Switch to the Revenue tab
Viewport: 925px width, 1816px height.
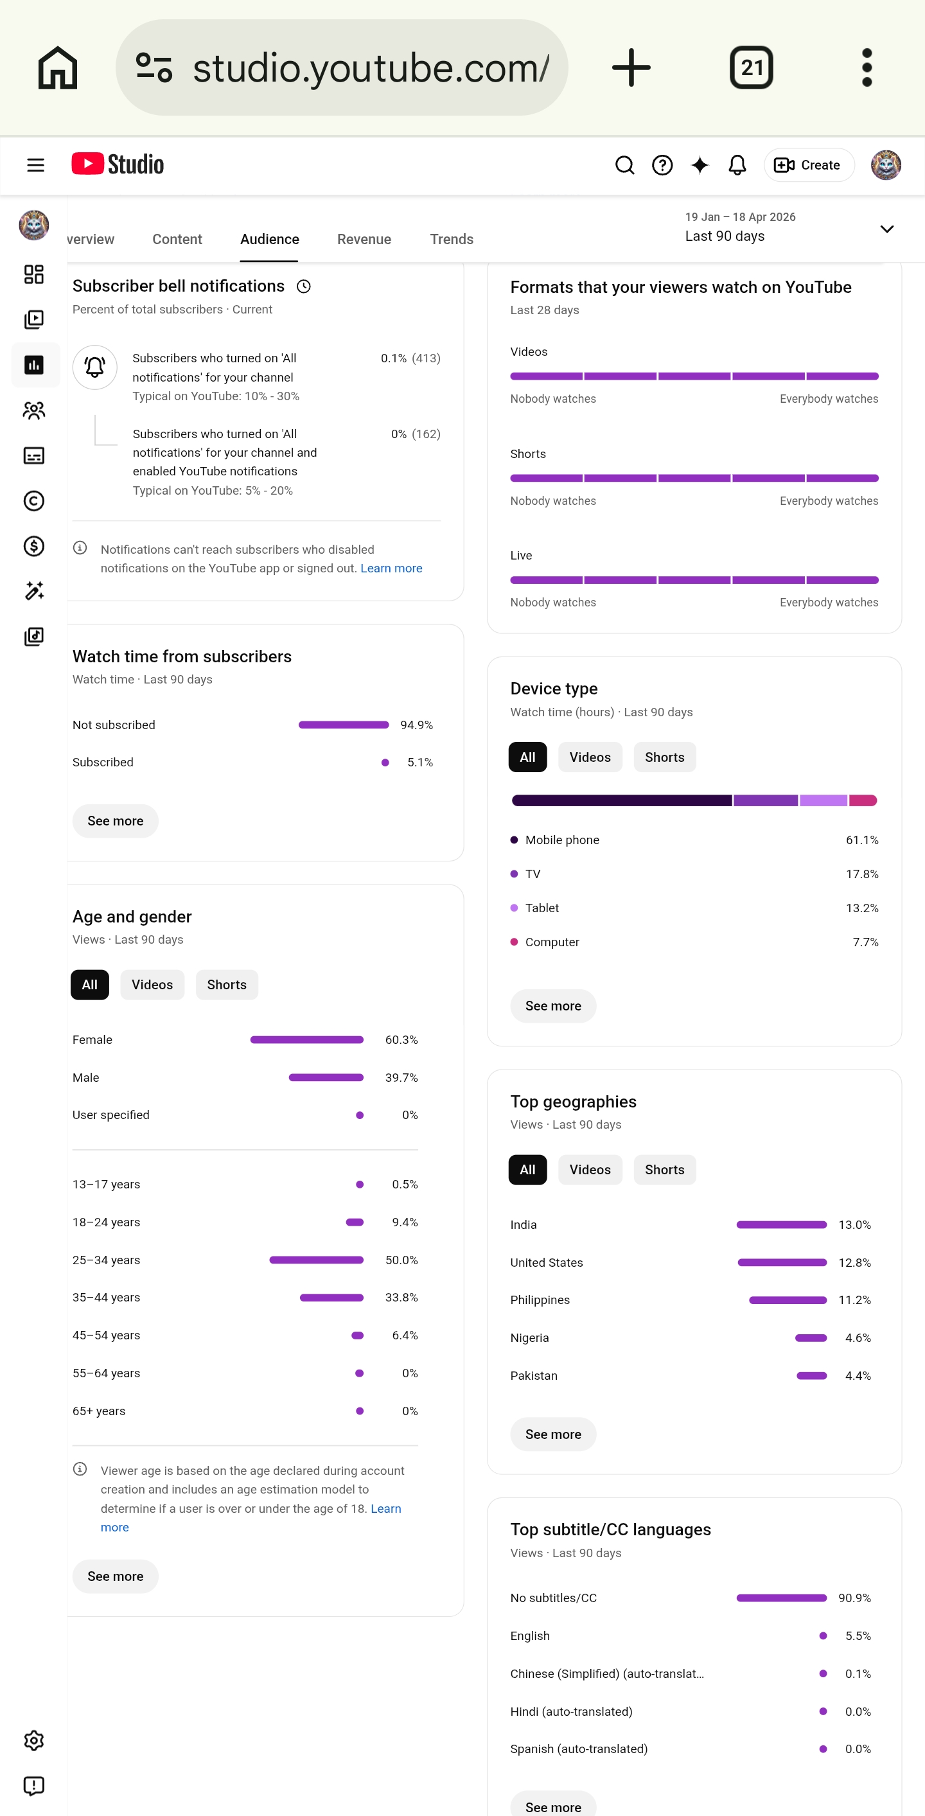click(364, 240)
